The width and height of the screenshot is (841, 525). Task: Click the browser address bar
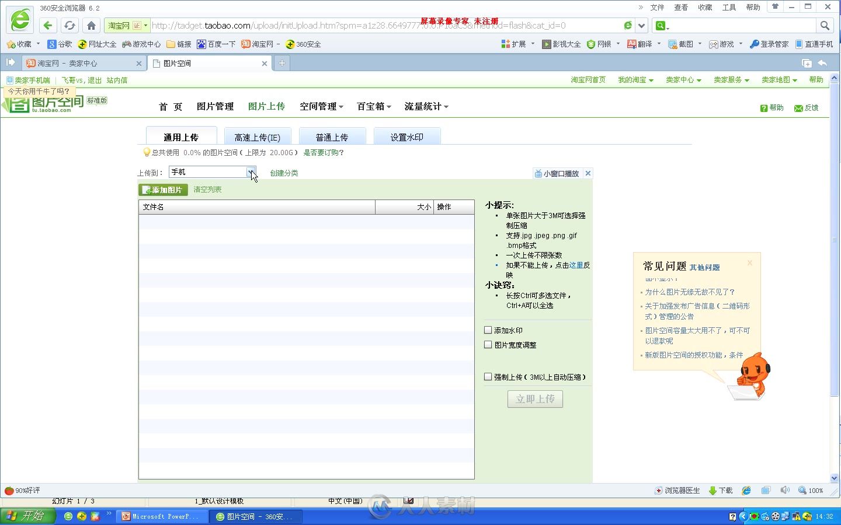385,26
